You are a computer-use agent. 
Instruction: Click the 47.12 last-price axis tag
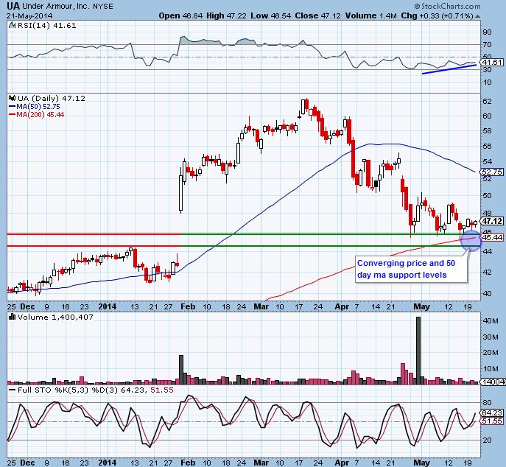click(492, 221)
